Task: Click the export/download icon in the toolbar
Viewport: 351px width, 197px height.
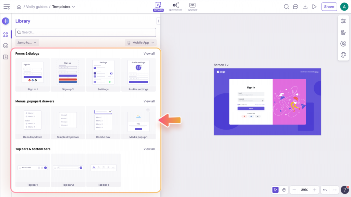Action: click(x=305, y=6)
